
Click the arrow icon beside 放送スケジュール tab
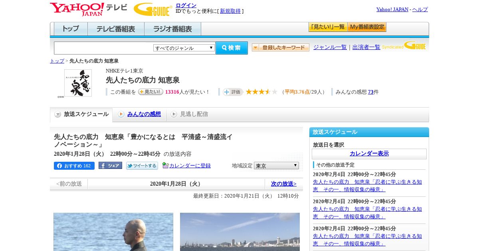pyautogui.click(x=58, y=114)
